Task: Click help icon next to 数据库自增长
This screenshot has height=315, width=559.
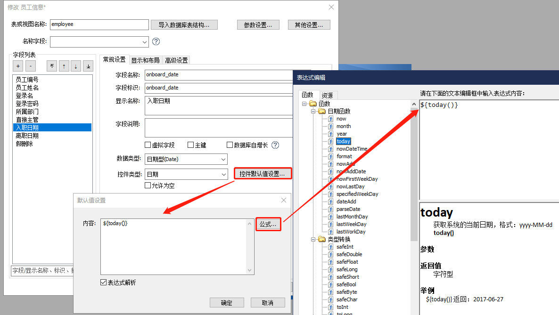Action: coord(275,145)
